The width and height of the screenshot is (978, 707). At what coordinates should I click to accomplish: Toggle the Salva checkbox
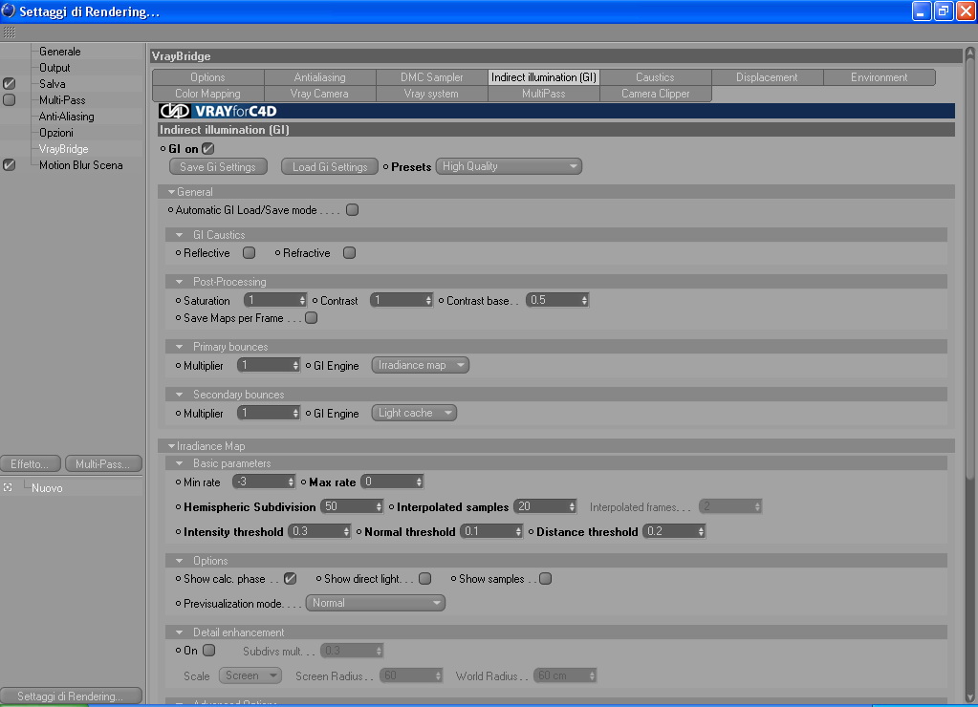click(x=9, y=83)
